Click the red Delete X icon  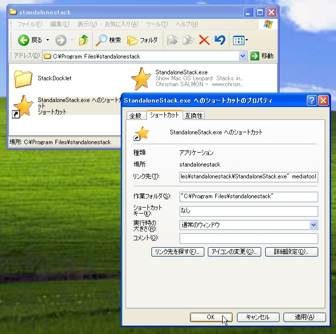(x=204, y=40)
